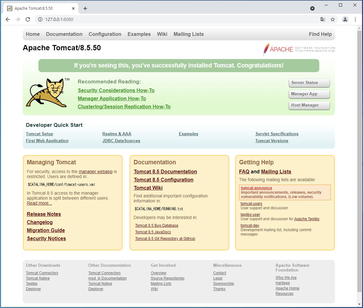
Task: Open Servlet Specifications link
Action: point(277,134)
